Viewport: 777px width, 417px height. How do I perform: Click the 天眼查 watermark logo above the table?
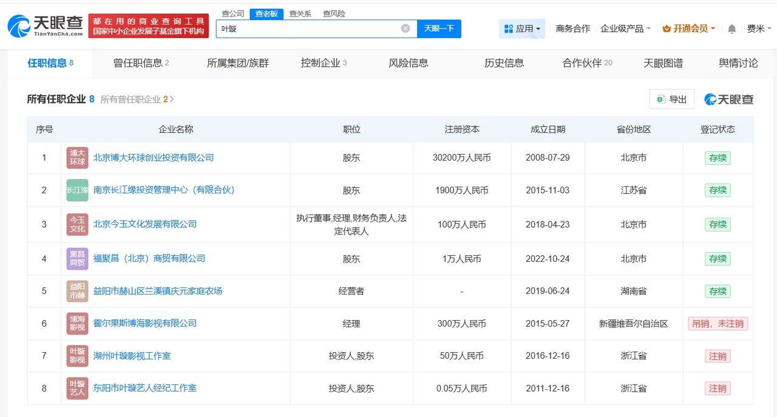tap(727, 100)
